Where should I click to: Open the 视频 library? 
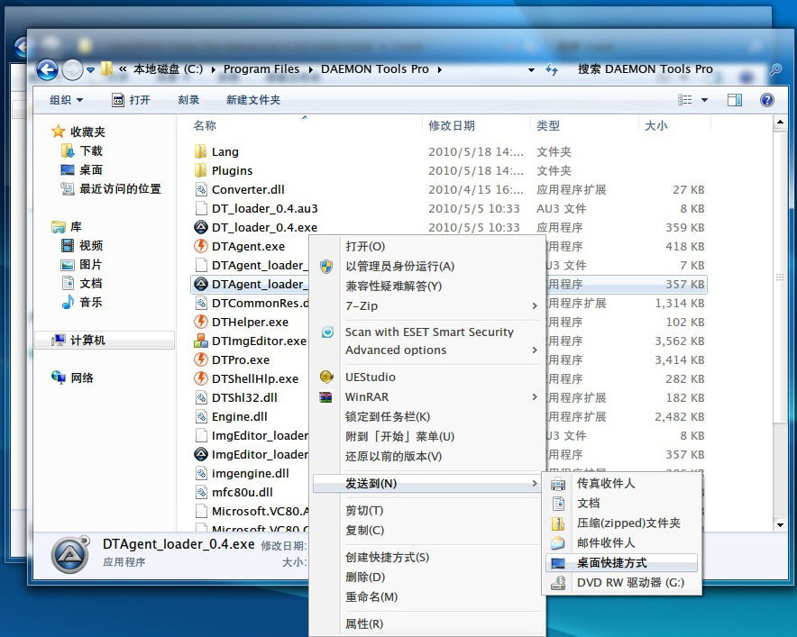point(82,246)
